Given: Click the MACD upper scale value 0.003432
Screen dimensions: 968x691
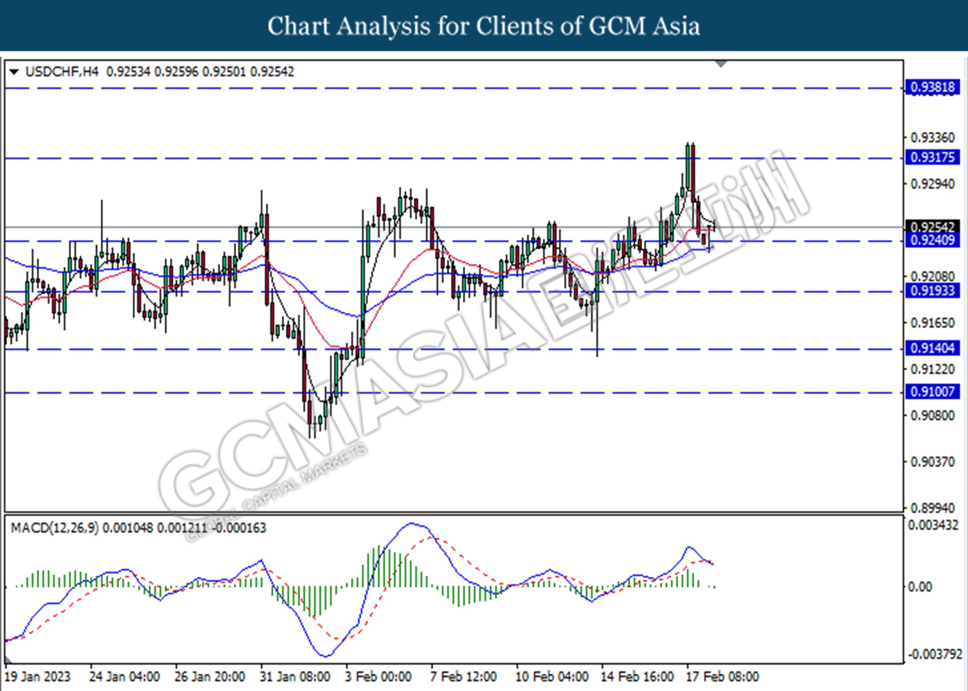Looking at the screenshot, I should [933, 525].
